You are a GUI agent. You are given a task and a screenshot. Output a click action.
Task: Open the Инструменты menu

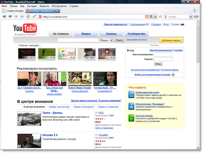coord(59,6)
